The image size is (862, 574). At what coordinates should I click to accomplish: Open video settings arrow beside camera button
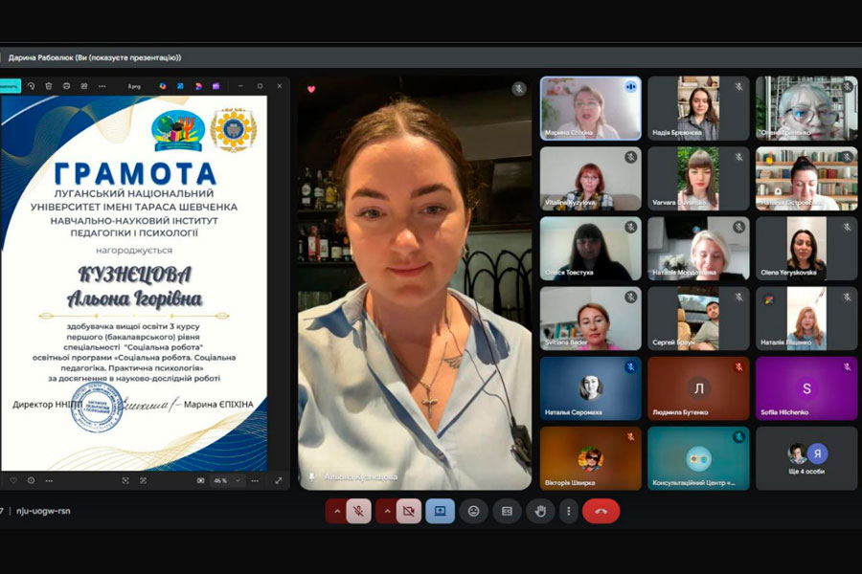click(387, 512)
